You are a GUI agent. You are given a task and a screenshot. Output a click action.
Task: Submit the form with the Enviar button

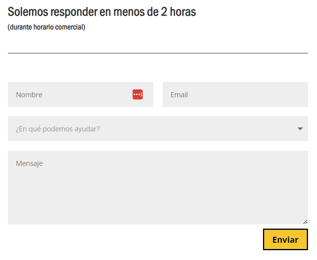pyautogui.click(x=285, y=239)
